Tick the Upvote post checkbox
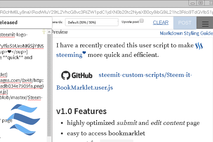213x142 pixels. pos(142,21)
